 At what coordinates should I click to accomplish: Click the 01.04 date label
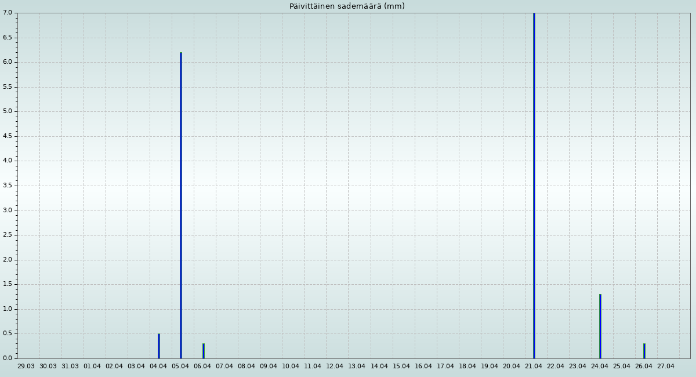tap(92, 366)
